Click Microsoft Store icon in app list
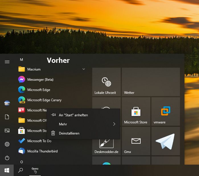 [x=21, y=131]
